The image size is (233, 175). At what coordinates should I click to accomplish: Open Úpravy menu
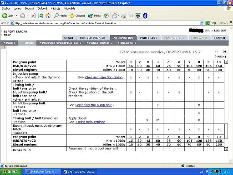coord(17,9)
